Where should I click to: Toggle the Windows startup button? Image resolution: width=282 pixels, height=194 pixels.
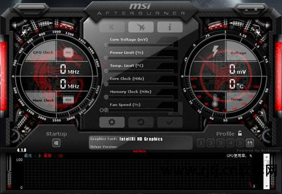coord(56,143)
